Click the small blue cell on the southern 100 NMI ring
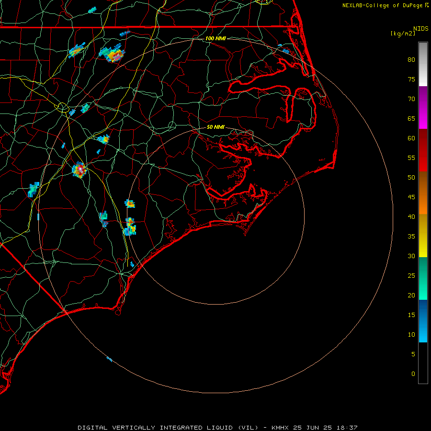Viewport: 431px width, 431px height. tap(109, 359)
